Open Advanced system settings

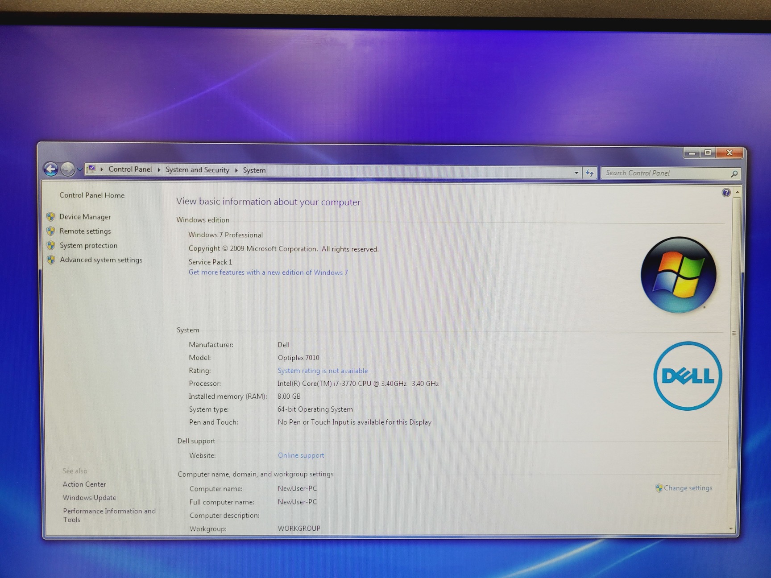(101, 260)
